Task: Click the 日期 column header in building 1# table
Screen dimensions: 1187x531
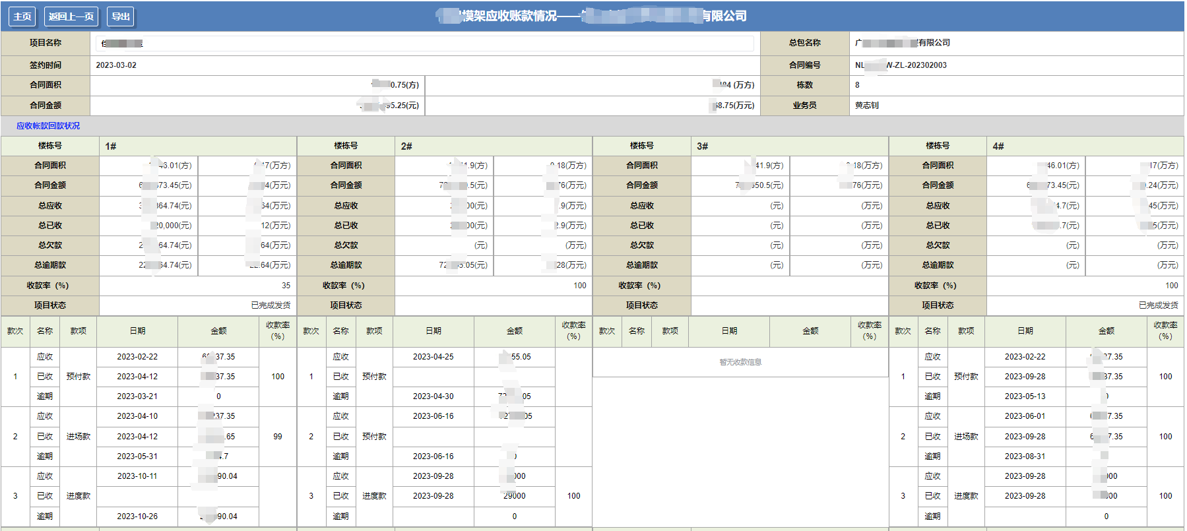Action: point(137,331)
